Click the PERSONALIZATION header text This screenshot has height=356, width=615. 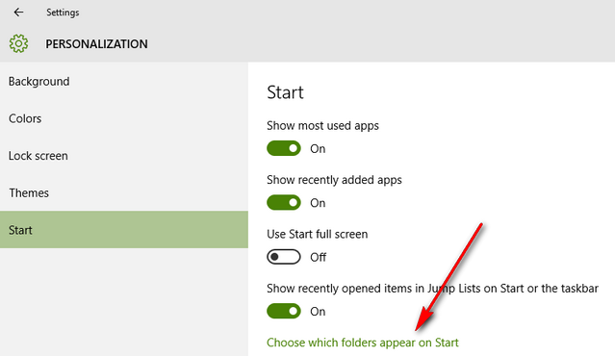96,44
